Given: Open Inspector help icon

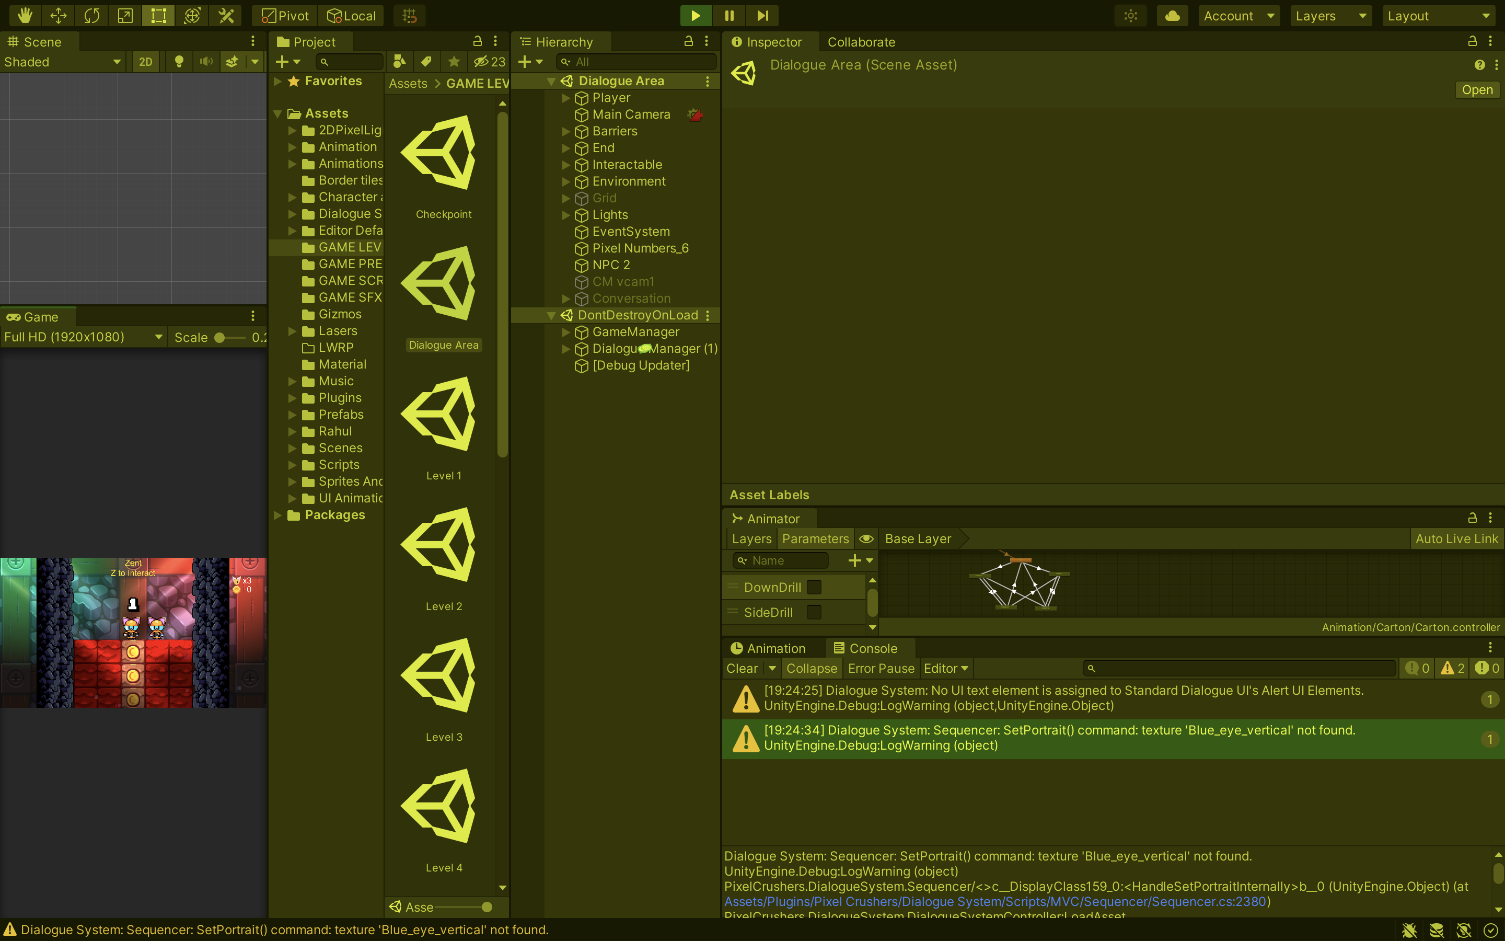Looking at the screenshot, I should click(1479, 65).
